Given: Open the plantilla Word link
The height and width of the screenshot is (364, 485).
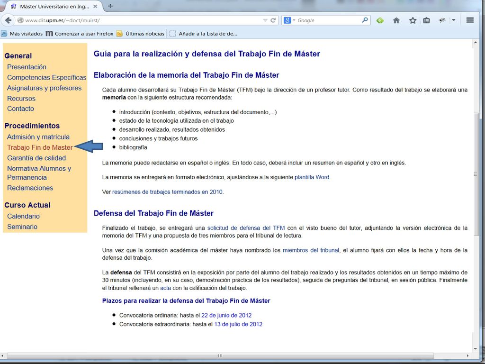Looking at the screenshot, I should click(x=312, y=177).
